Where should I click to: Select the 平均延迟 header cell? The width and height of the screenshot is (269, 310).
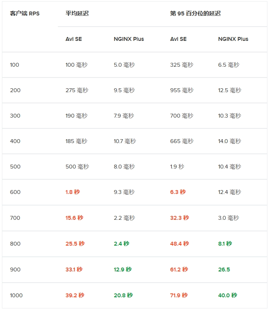(77, 13)
